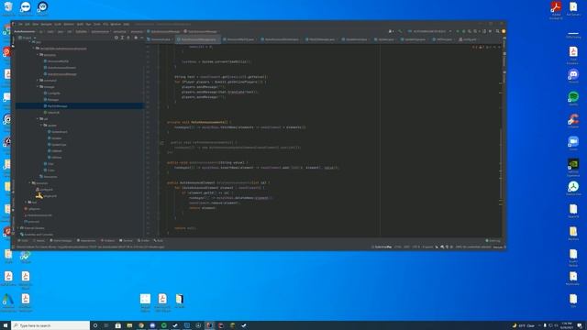Open the Help menu

tap(127, 24)
